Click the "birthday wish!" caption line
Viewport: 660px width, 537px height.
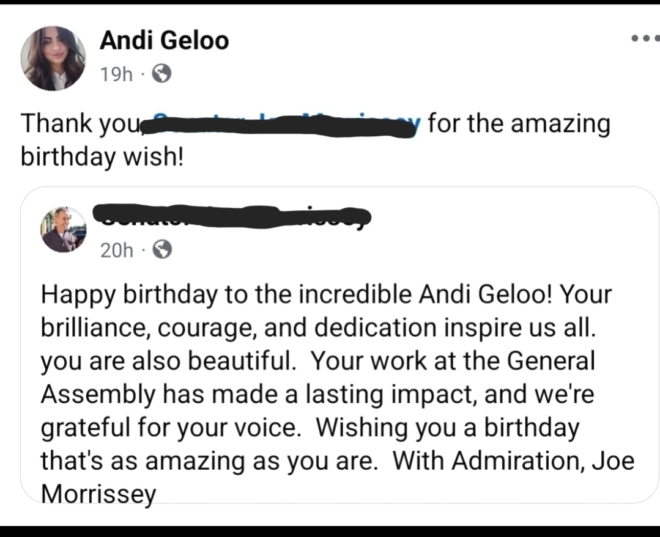[x=102, y=156]
